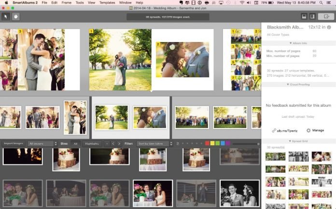The width and height of the screenshot is (336, 209).
Task: Open the Templates menu
Action: click(107, 2)
